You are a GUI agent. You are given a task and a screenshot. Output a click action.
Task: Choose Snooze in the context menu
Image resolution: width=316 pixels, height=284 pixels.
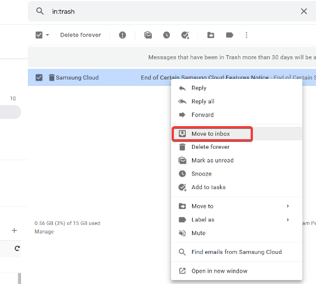[x=236, y=174]
